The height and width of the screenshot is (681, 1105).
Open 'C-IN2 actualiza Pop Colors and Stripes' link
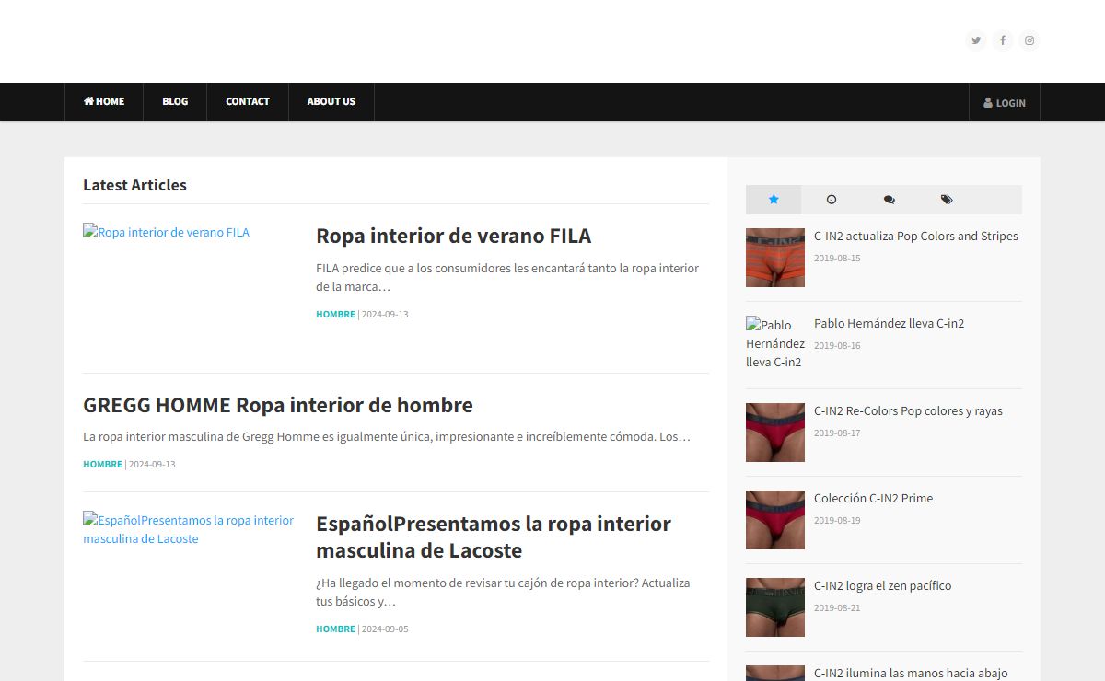coord(915,236)
